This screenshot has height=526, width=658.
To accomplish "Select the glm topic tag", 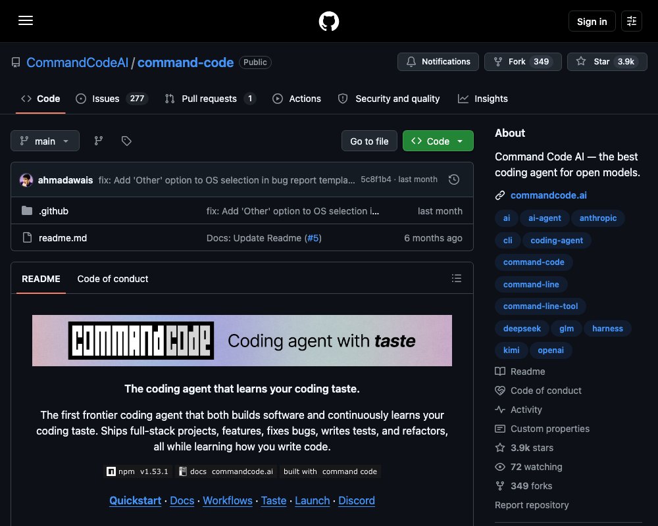I will [x=567, y=329].
